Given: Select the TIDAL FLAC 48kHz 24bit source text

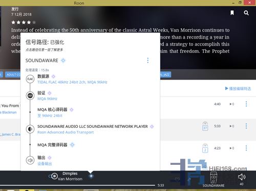Looking at the screenshot, I should coord(72,82).
